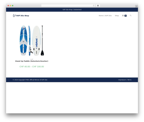Click the browser extension icon beside address bar
Image resolution: width=144 pixels, height=122 pixels.
(x=98, y=5)
